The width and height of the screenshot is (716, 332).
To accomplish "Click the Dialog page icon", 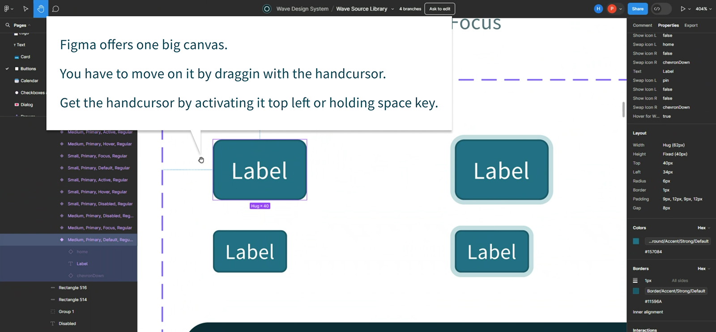I will 17,105.
